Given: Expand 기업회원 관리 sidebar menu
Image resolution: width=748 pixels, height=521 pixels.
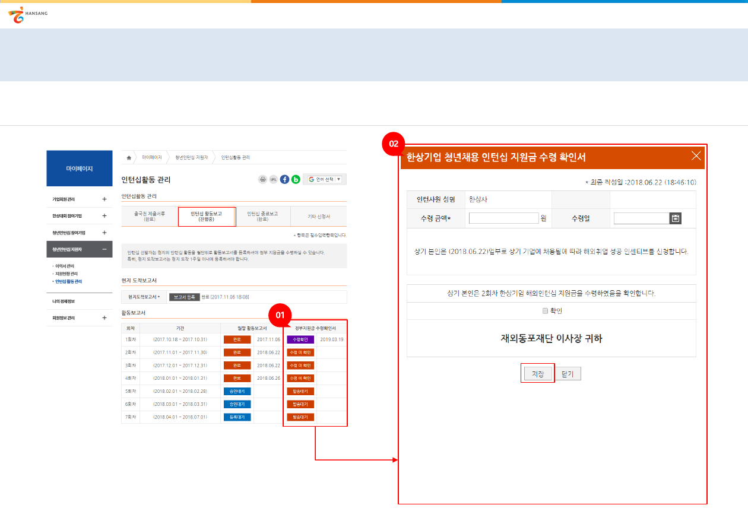Looking at the screenshot, I should [x=104, y=199].
